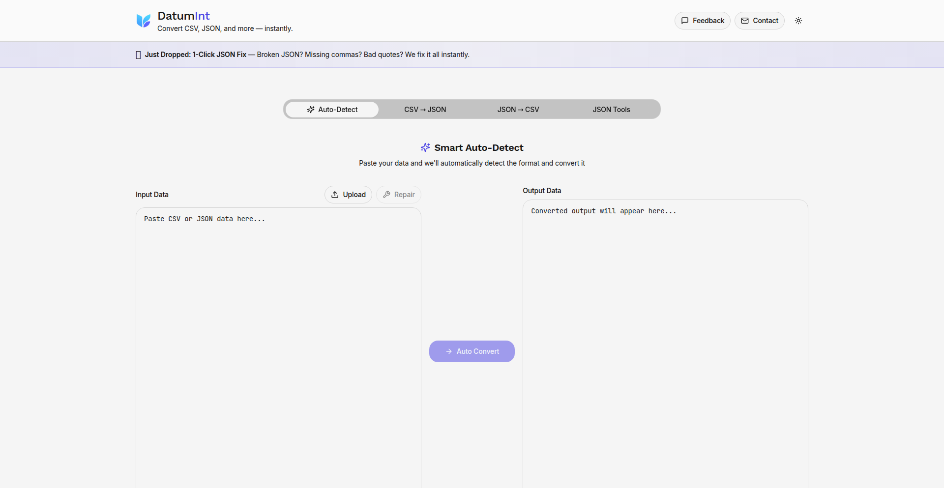Click the sparkles icon on the Auto-Detect pill
This screenshot has width=944, height=488.
pos(311,110)
